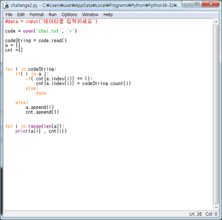This screenshot has height=220, width=222.
Task: Click the 'codeString = code.read()' line
Action: [x=36, y=40]
